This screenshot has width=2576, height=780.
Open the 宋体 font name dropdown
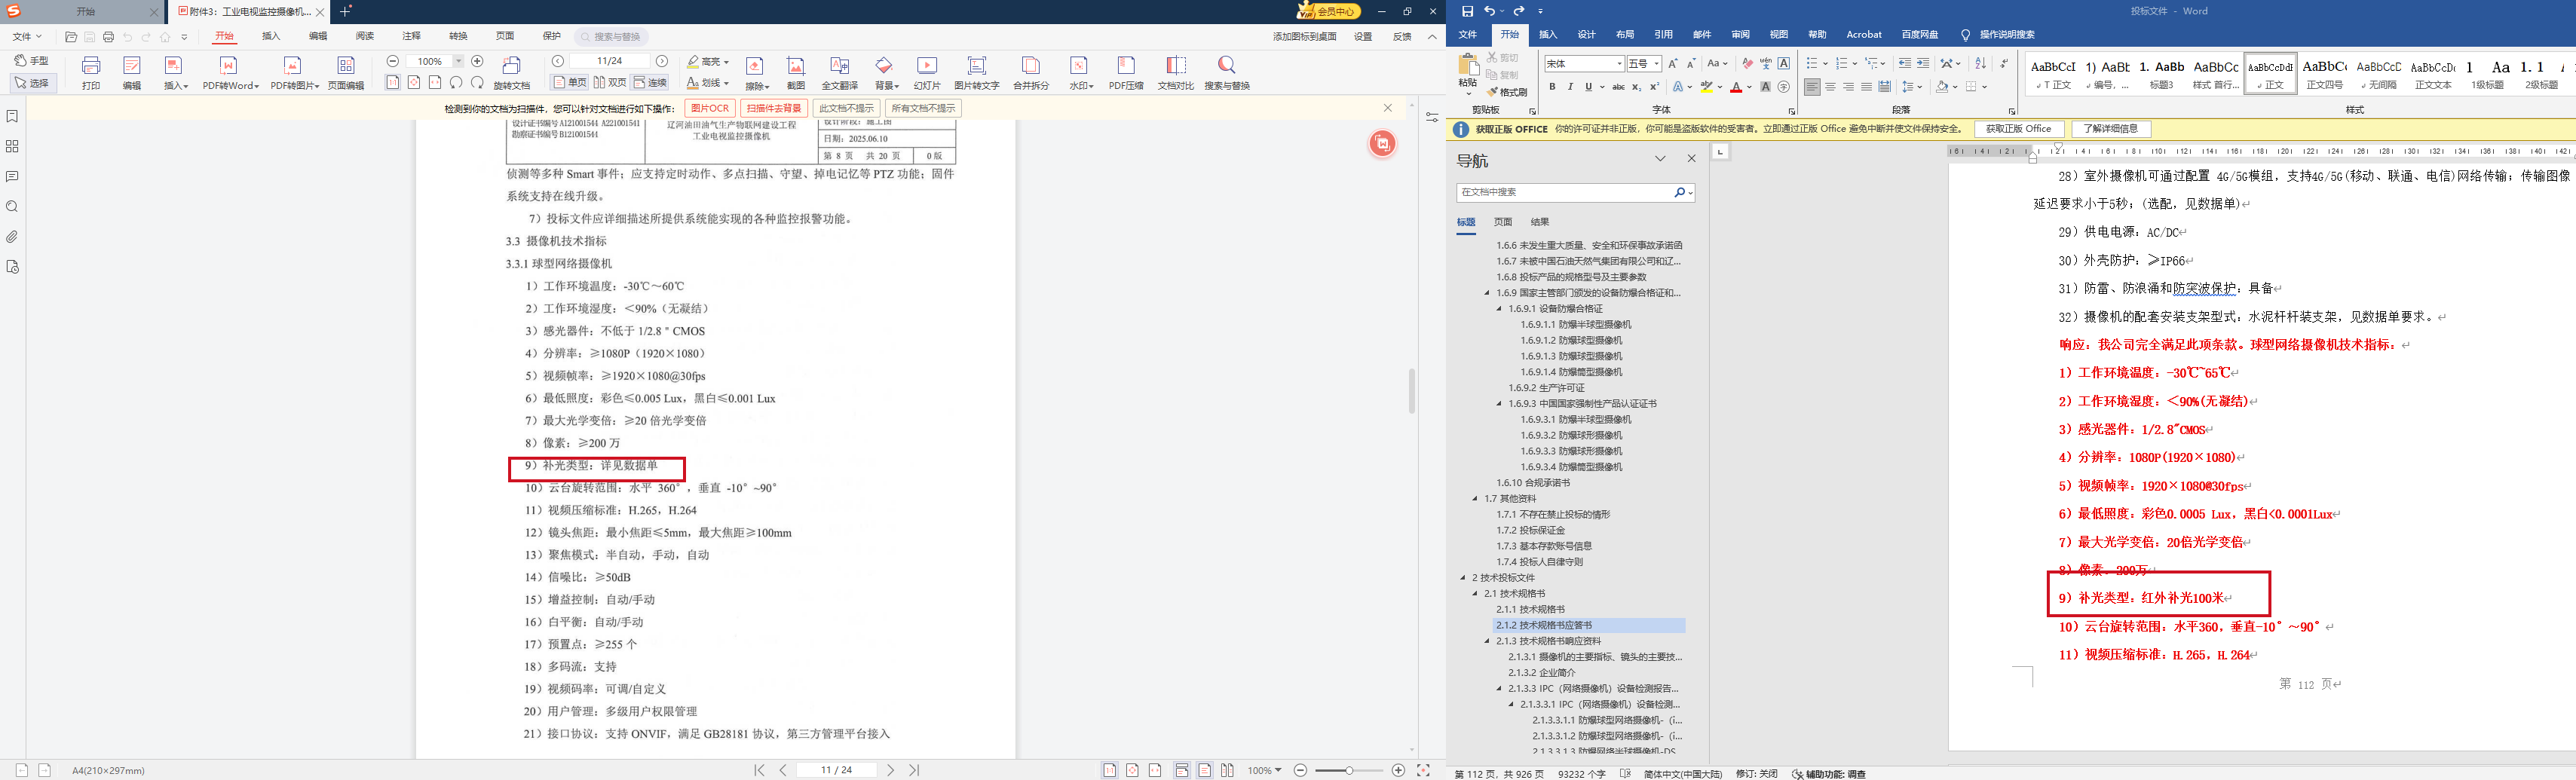pyautogui.click(x=1619, y=64)
